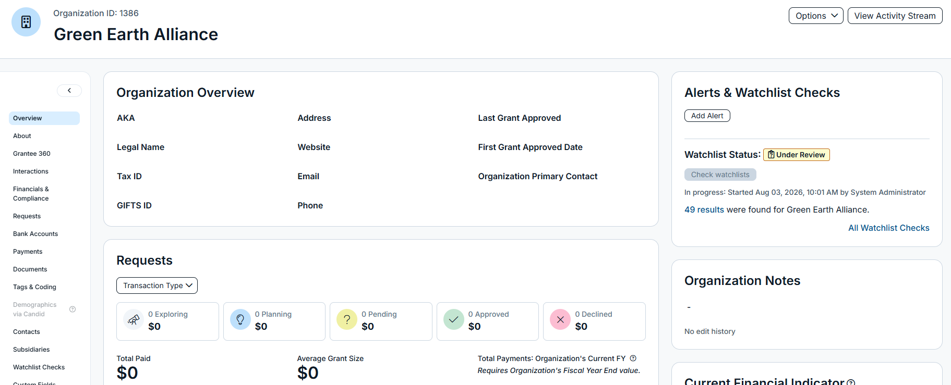Click the Organization Primary Contact label
The height and width of the screenshot is (385, 951).
[x=538, y=177]
